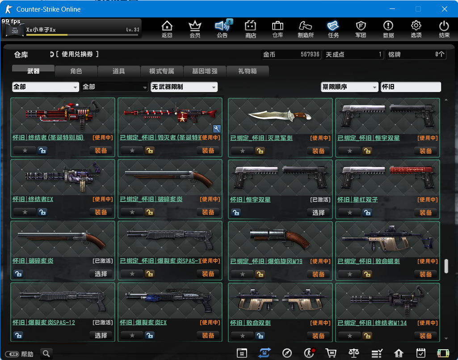Click the magnifier search icon beside 帮助
The image size is (458, 360).
(x=46, y=354)
